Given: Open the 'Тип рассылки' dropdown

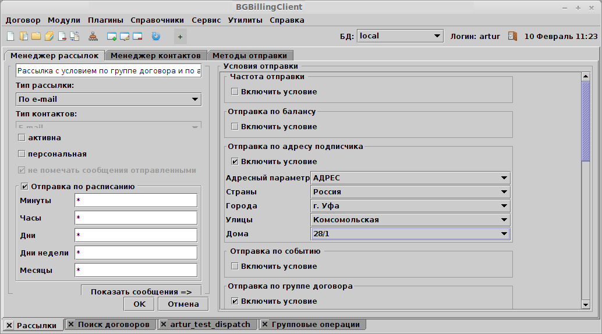Looking at the screenshot, I should pyautogui.click(x=108, y=100).
